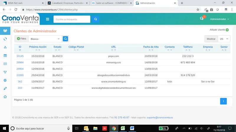Sort by ID column descending arrow
Viewport: 236px width, 132px height.
coord(20,50)
